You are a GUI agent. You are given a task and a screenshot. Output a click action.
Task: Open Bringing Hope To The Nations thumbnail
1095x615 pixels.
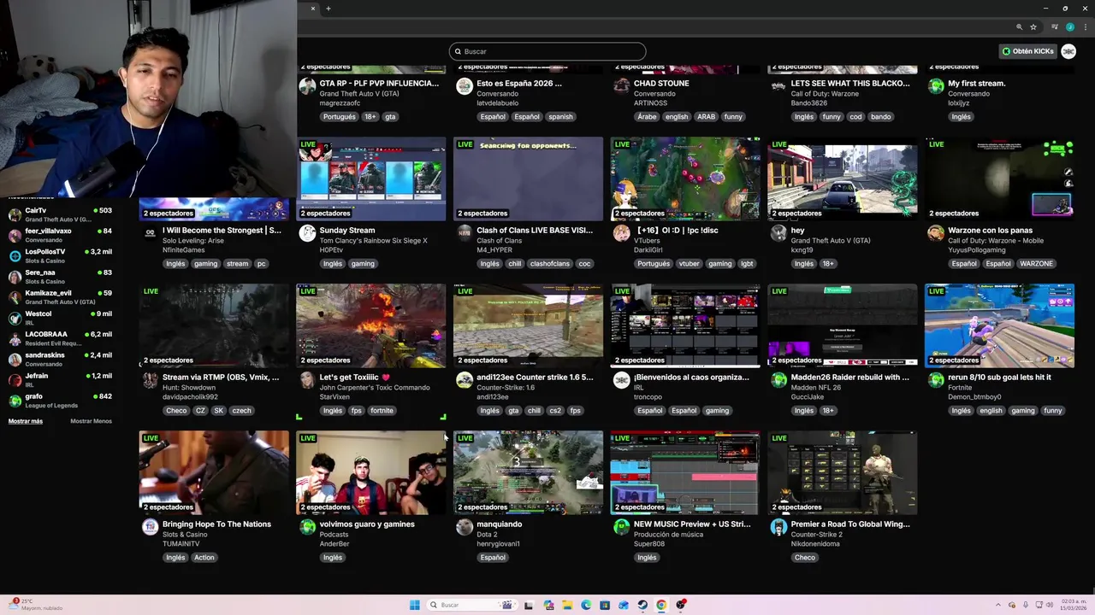pos(214,472)
